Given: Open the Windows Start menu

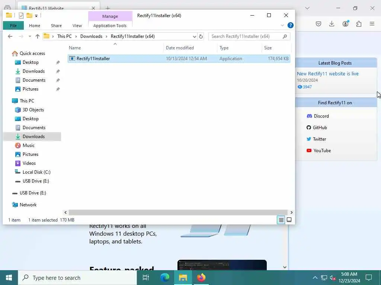Looking at the screenshot, I should pyautogui.click(x=9, y=278).
